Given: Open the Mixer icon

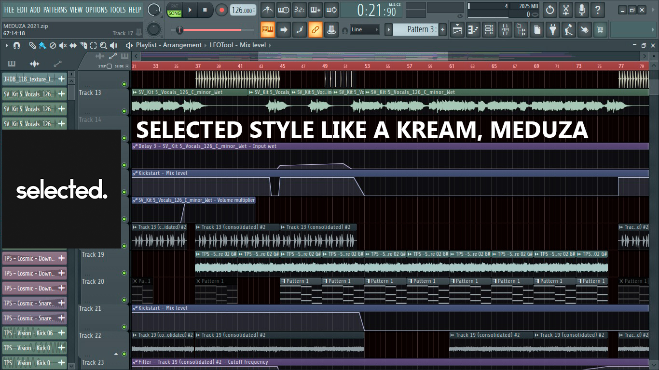Looking at the screenshot, I should (x=505, y=30).
